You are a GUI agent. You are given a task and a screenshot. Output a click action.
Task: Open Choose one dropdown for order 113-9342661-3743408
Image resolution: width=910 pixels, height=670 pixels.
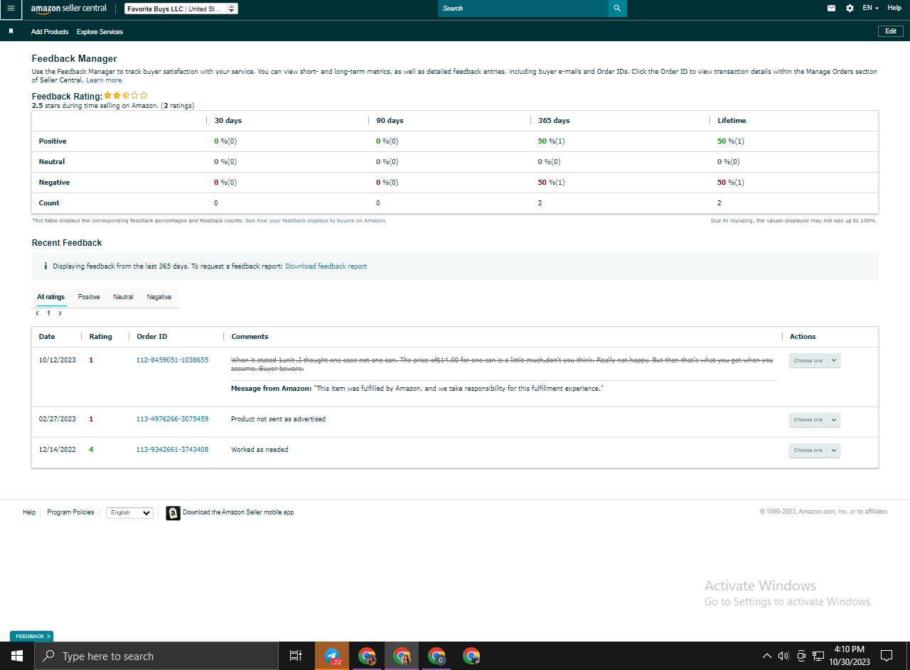[x=815, y=450]
